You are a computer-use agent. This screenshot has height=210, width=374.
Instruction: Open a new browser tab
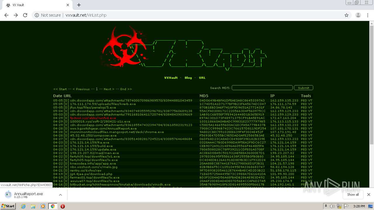click(79, 5)
